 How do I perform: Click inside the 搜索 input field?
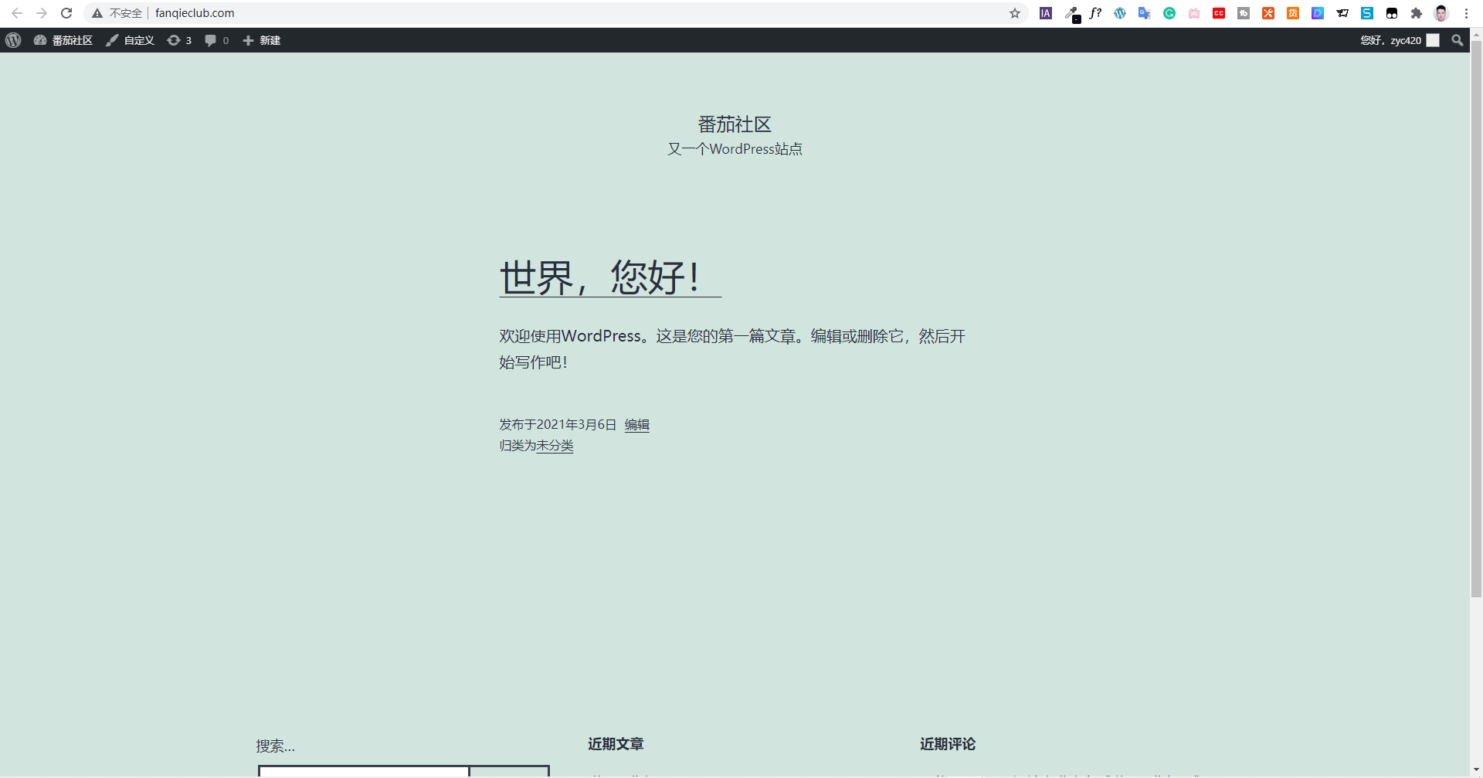pos(363,772)
